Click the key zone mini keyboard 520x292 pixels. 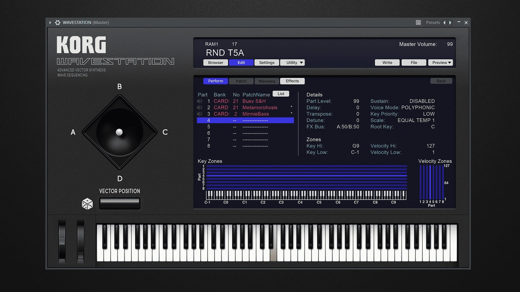tap(306, 195)
